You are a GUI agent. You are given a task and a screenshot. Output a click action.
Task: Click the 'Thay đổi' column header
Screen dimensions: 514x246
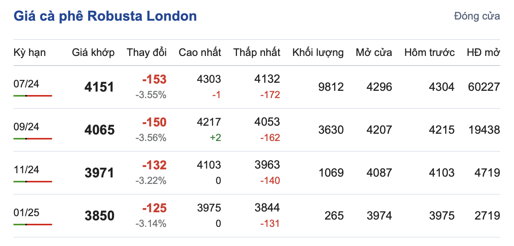(147, 52)
